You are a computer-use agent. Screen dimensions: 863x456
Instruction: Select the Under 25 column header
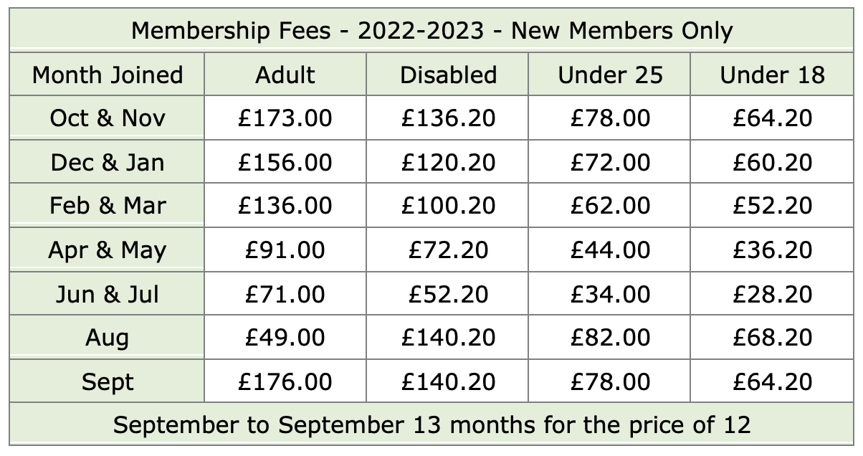pos(610,75)
